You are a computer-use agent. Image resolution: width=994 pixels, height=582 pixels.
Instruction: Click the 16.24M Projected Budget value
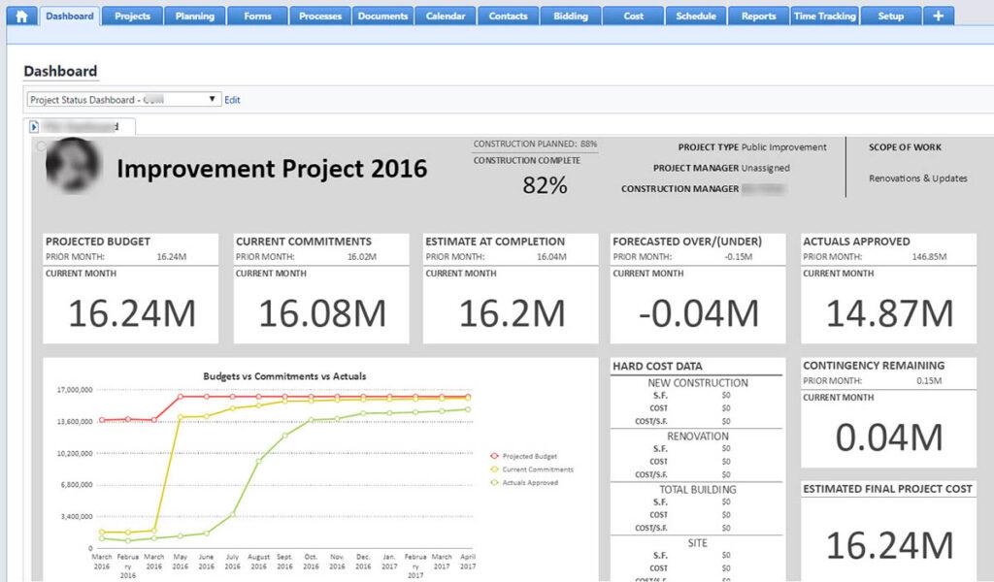click(x=131, y=313)
